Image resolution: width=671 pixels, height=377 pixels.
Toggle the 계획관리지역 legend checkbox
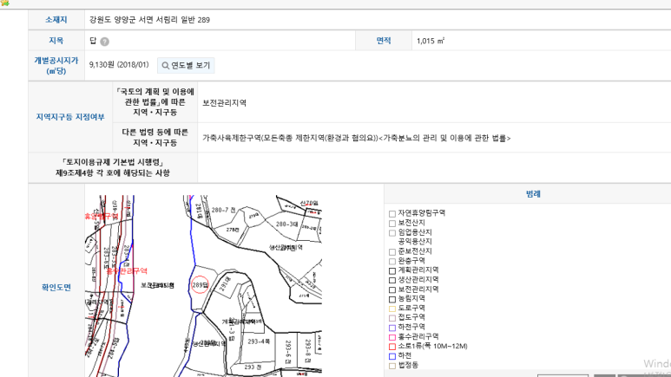point(392,270)
